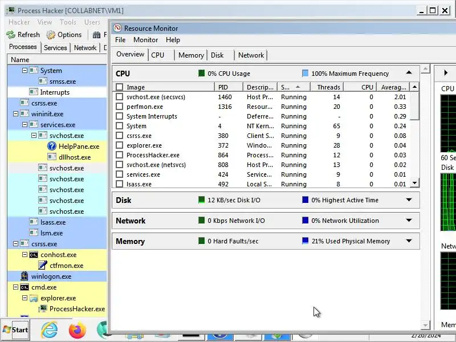Image resolution: width=456 pixels, height=342 pixels.
Task: Select the winlogon.exe icon in process tree
Action: click(x=25, y=276)
